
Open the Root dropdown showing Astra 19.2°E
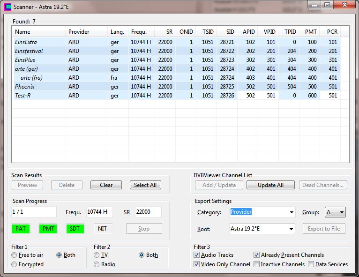pos(292,229)
